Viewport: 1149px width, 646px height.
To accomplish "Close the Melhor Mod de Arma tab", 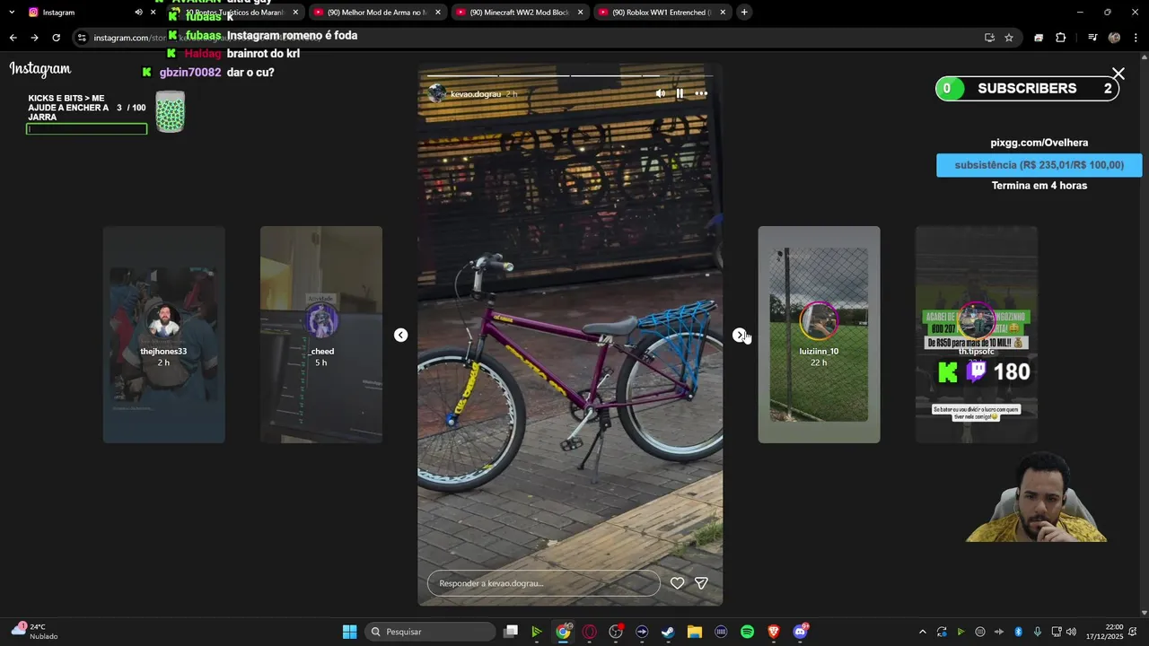I will tap(438, 13).
